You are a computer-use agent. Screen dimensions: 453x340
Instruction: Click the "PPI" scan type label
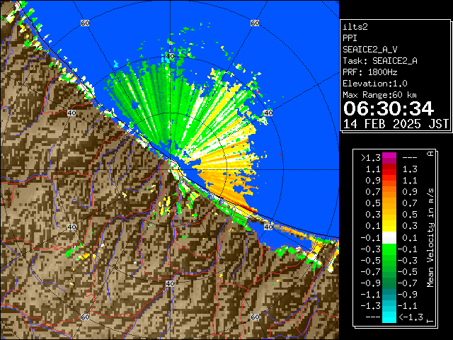point(350,38)
